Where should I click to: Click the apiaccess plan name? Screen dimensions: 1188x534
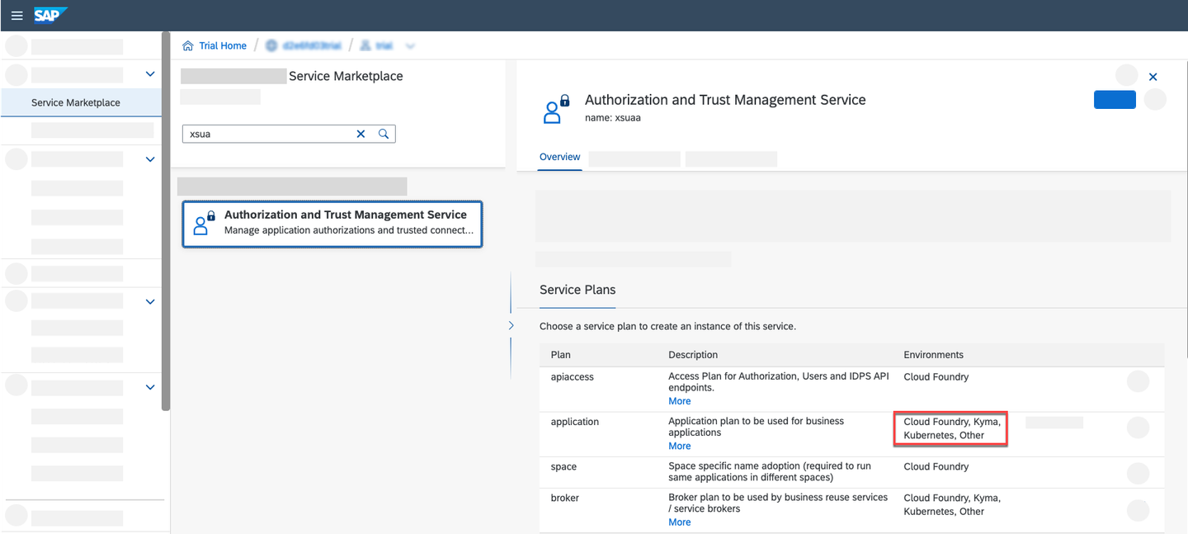pyautogui.click(x=573, y=377)
